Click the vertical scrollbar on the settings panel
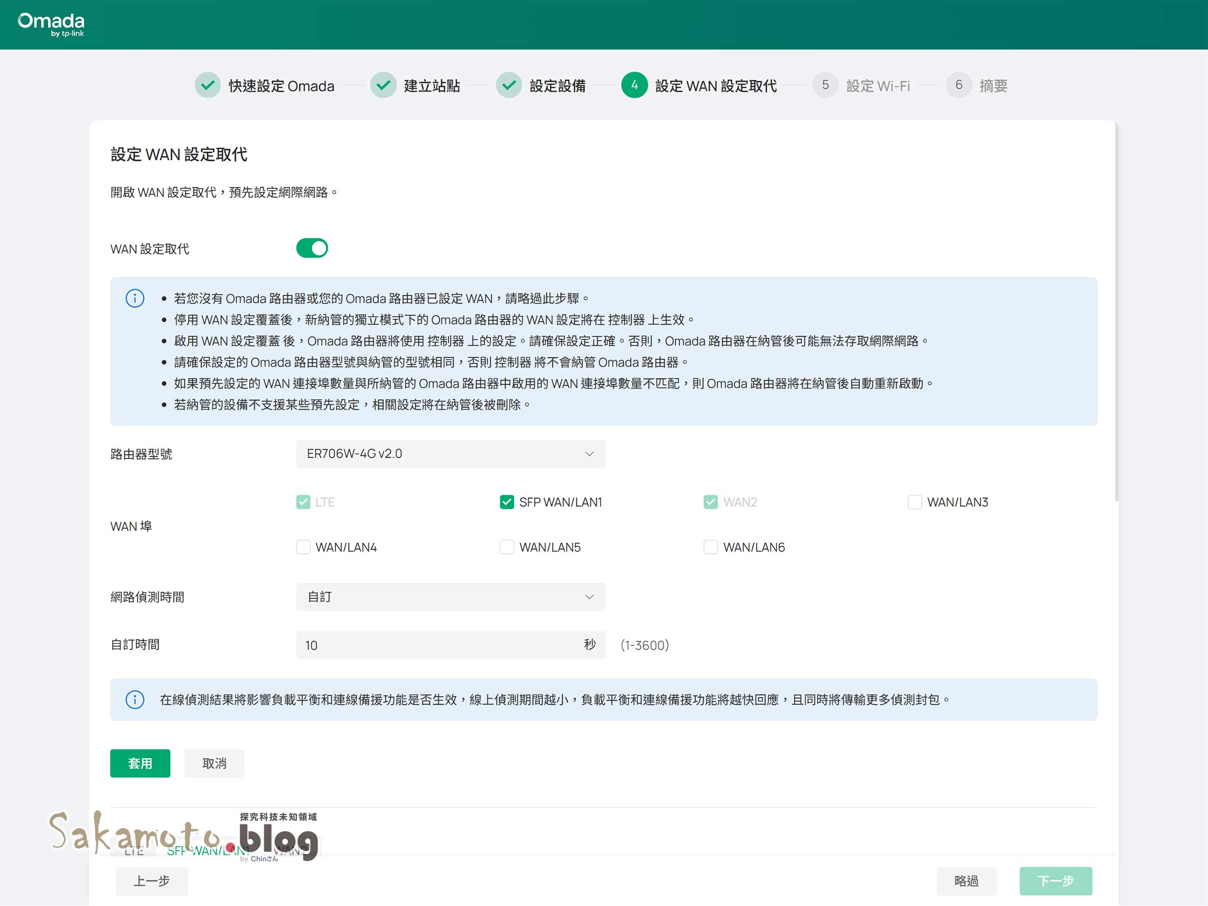Viewport: 1208px width, 906px height. tap(1117, 311)
